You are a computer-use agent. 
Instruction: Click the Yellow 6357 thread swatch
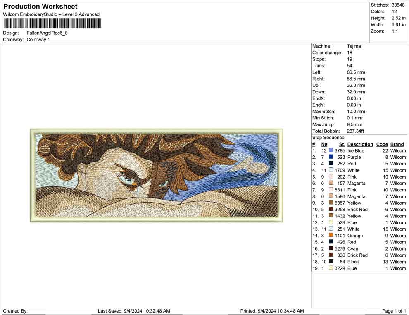tap(331, 203)
